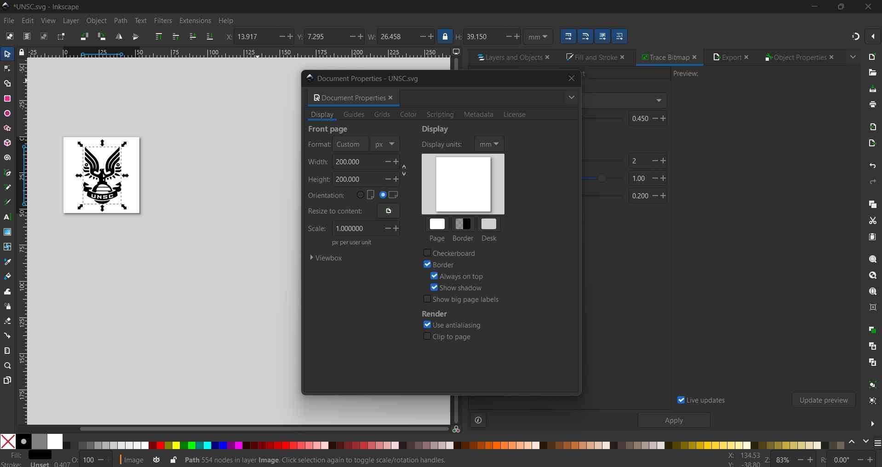Open the Guides tab in Document Properties

(354, 115)
